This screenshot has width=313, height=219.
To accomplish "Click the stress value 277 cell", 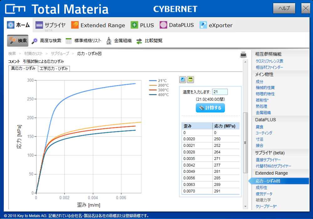I will tap(226, 165).
